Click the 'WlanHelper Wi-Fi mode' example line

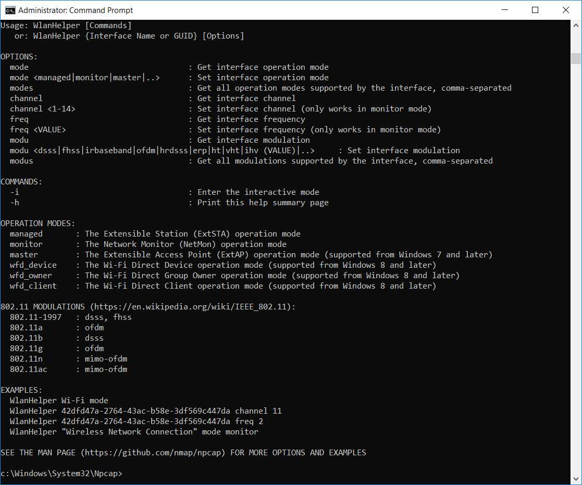click(59, 401)
